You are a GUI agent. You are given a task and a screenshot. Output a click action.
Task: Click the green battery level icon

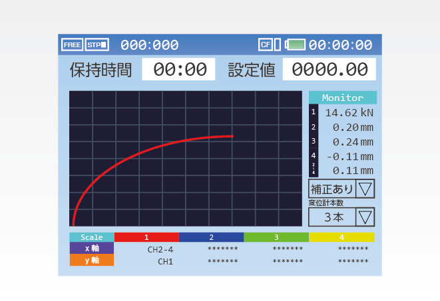pos(295,45)
